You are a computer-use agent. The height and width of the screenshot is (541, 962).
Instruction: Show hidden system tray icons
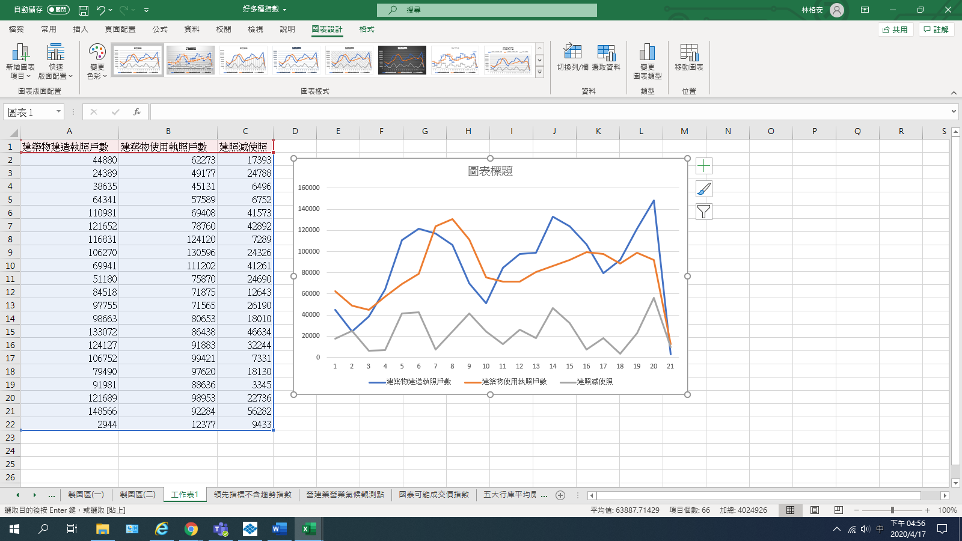[837, 529]
